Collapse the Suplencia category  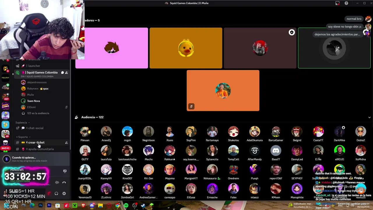point(22,123)
